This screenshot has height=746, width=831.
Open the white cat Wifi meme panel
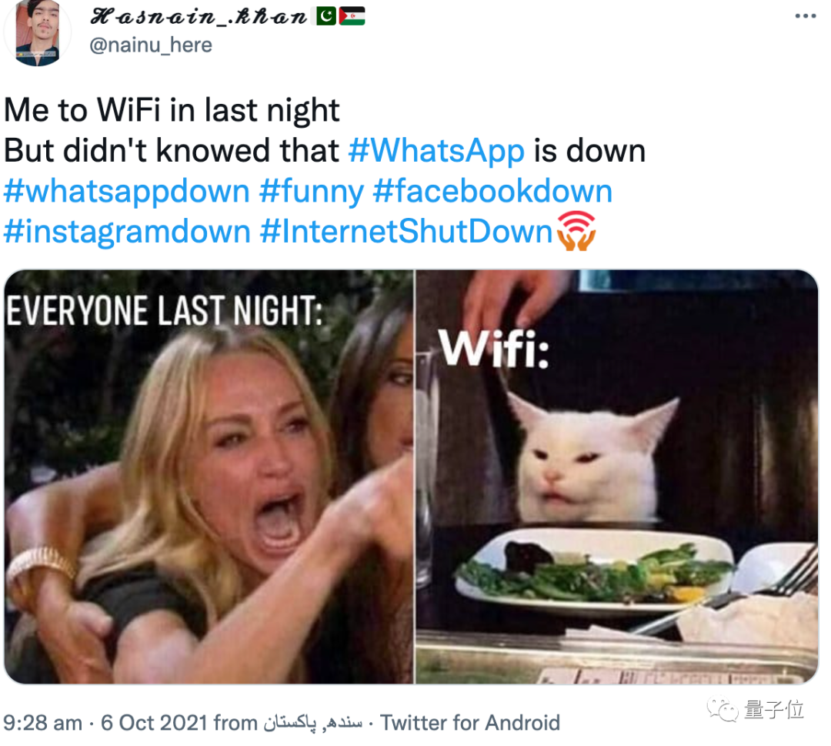point(617,477)
